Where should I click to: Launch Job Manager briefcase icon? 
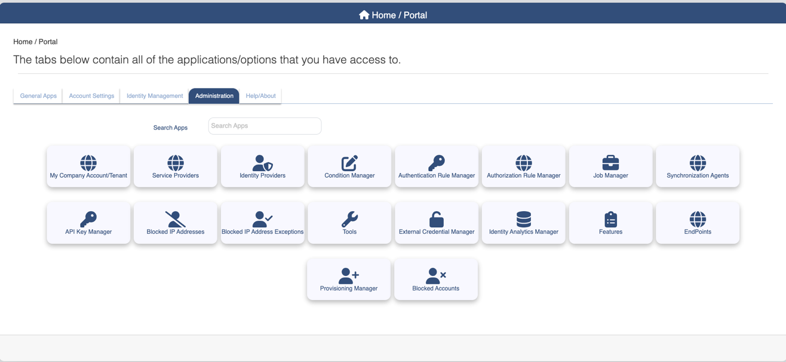tap(610, 162)
